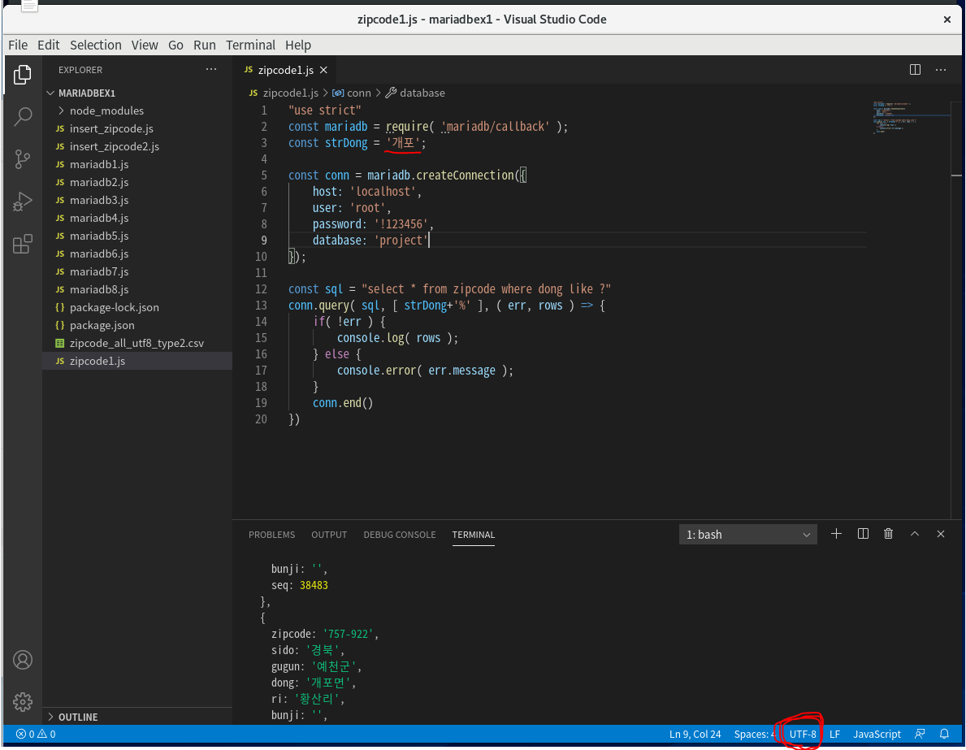Image resolution: width=966 pixels, height=750 pixels.
Task: Open the Extensions view icon
Action: (22, 244)
